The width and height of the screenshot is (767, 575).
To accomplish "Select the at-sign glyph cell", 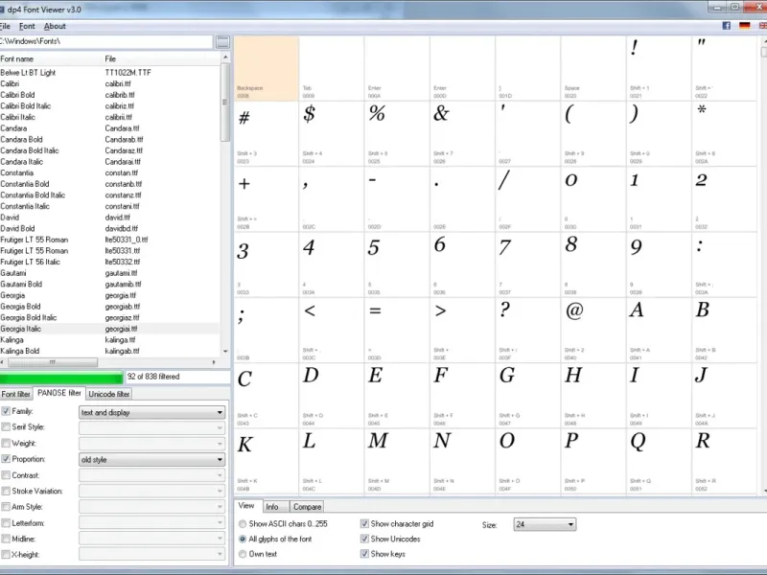I will click(593, 330).
